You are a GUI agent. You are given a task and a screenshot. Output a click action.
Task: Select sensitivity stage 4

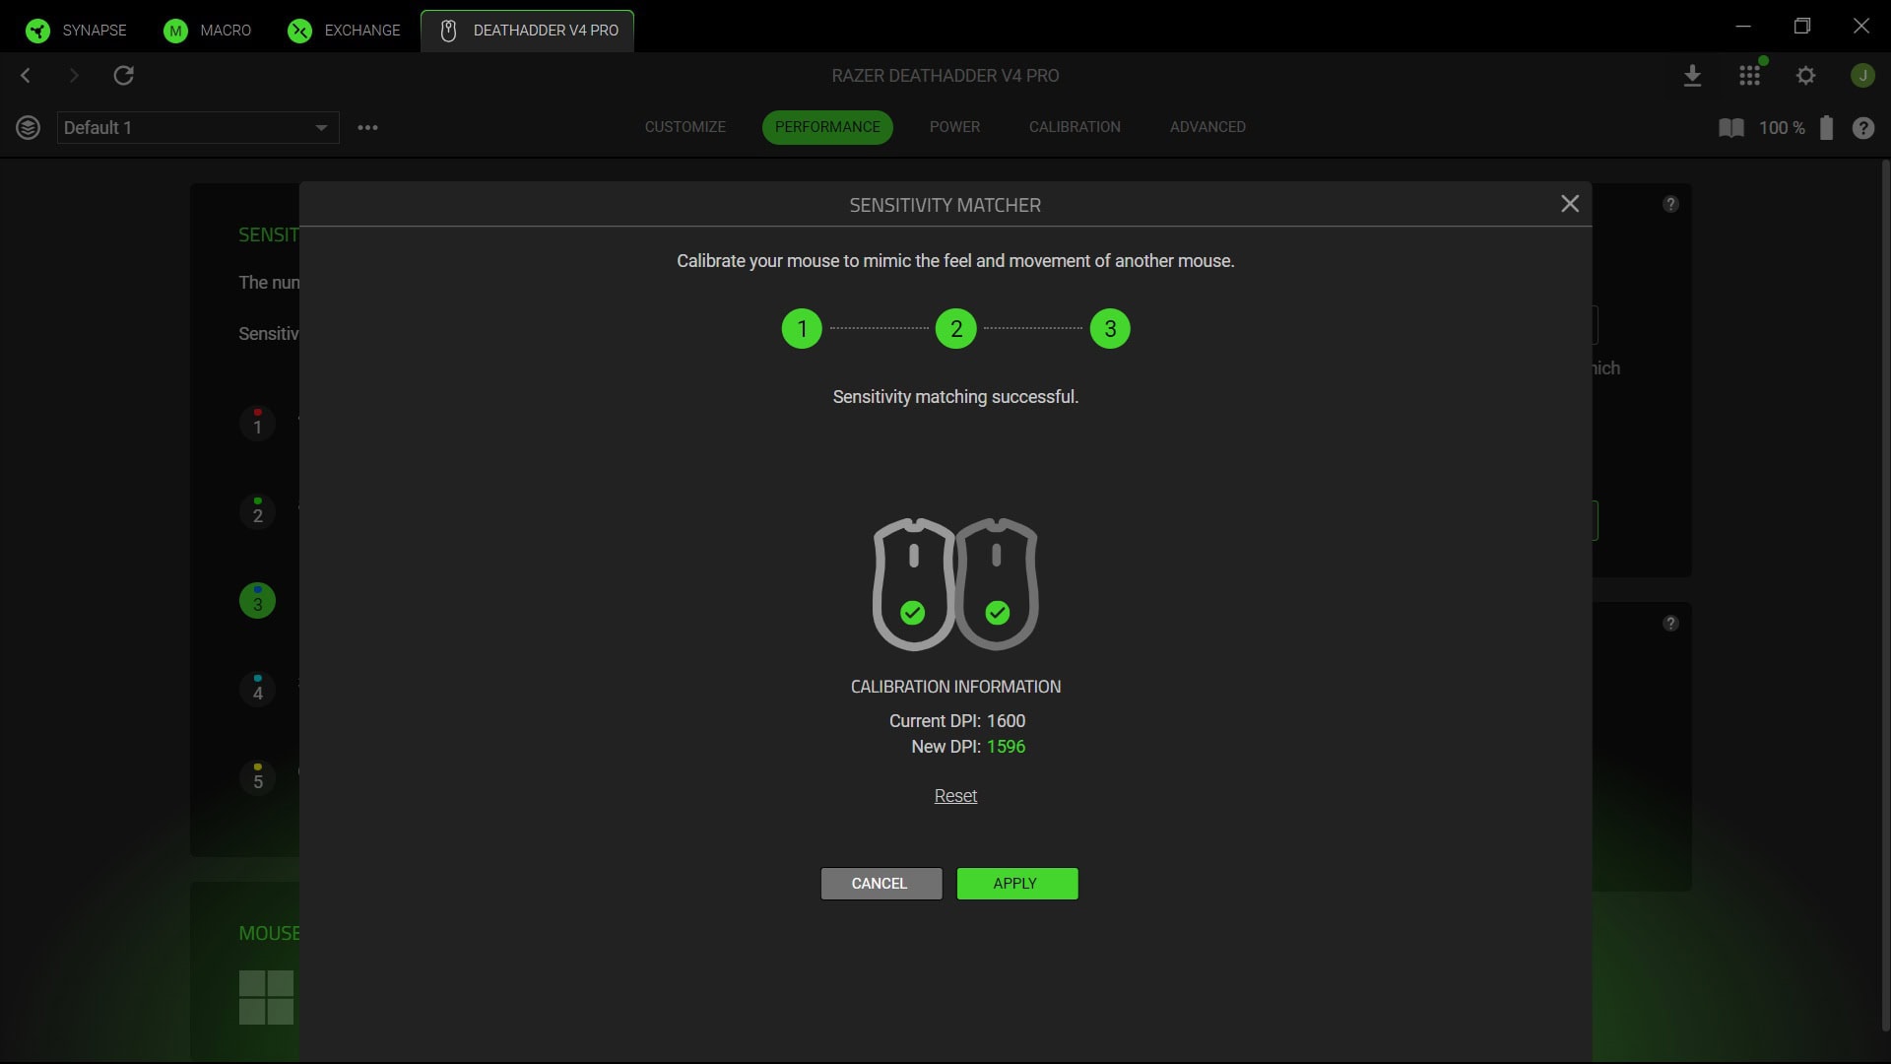257,690
